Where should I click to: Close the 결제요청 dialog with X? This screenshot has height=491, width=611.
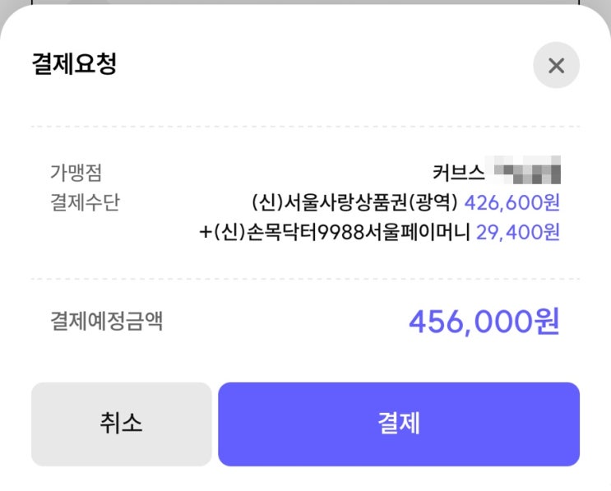point(556,65)
